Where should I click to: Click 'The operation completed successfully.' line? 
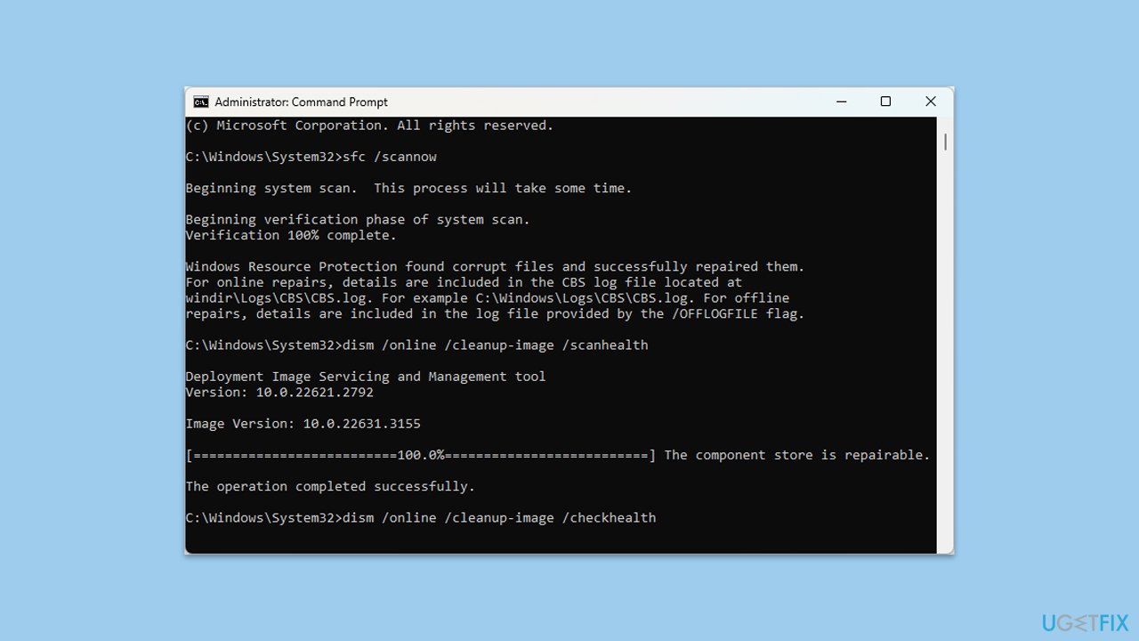tap(330, 486)
